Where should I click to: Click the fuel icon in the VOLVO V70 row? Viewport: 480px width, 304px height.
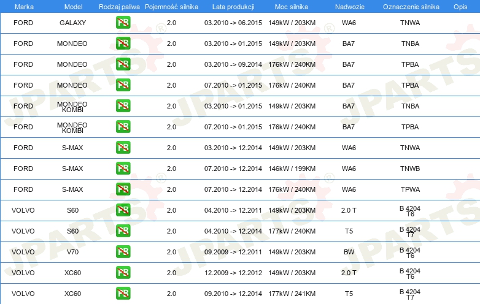coord(123,251)
